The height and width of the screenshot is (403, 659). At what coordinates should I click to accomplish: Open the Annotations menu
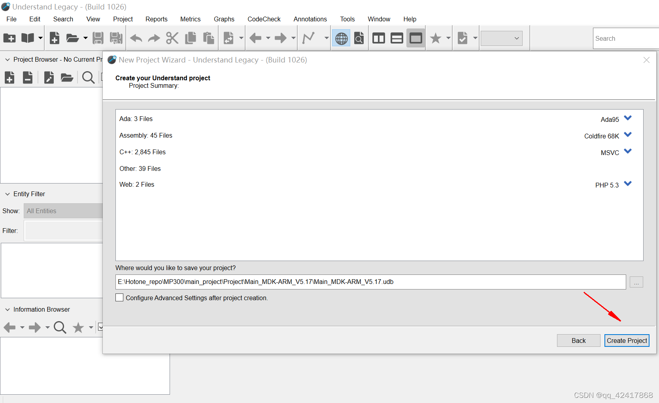[x=310, y=19]
